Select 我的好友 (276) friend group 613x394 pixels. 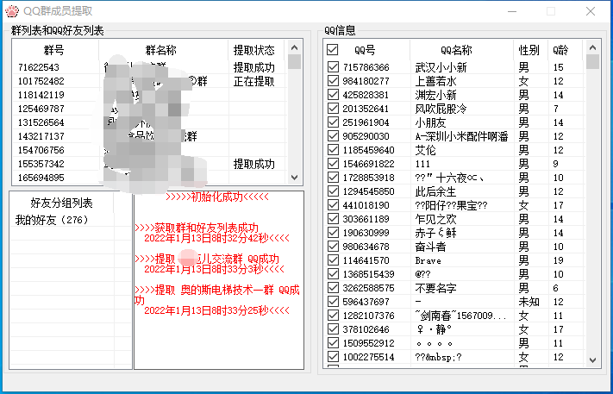coord(52,220)
